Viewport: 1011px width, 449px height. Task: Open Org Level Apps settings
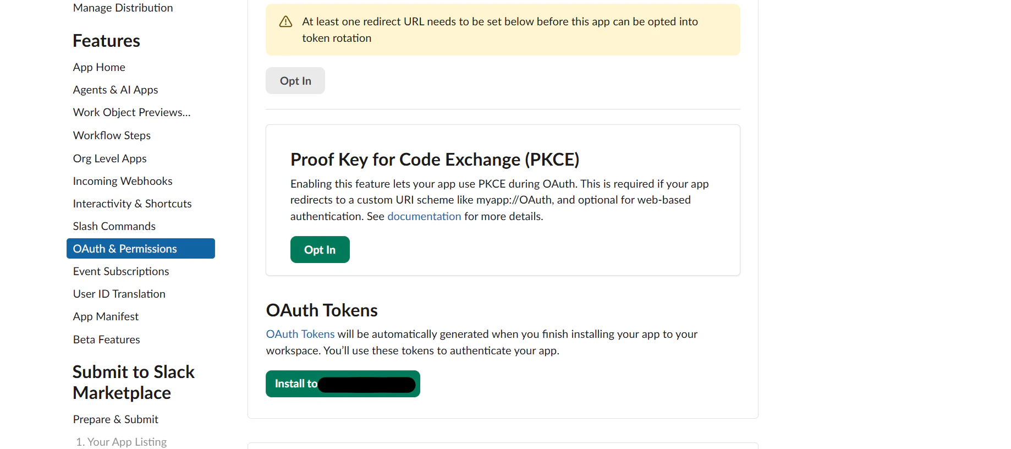point(110,158)
